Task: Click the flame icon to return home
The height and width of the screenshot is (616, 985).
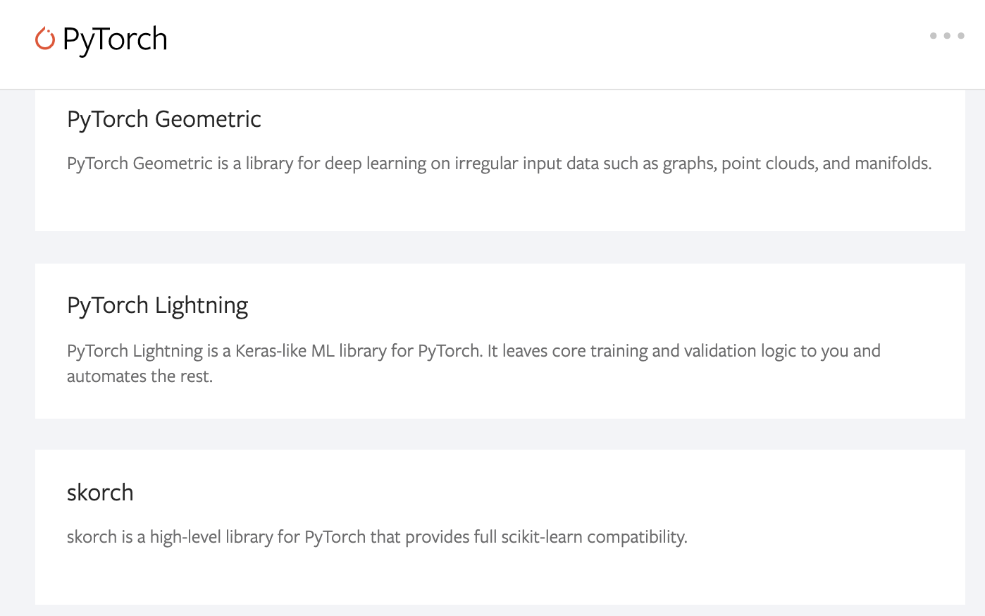Action: click(x=44, y=39)
